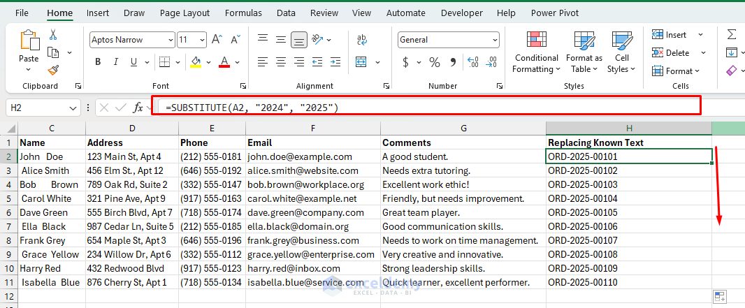
Task: Open Conditional Formatting menu
Action: coord(537,52)
